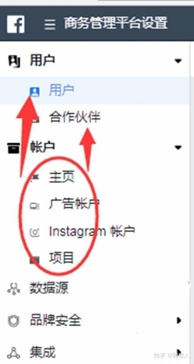Click the Instagram camera icon
Image resolution: width=194 pixels, height=364 pixels.
point(35,232)
